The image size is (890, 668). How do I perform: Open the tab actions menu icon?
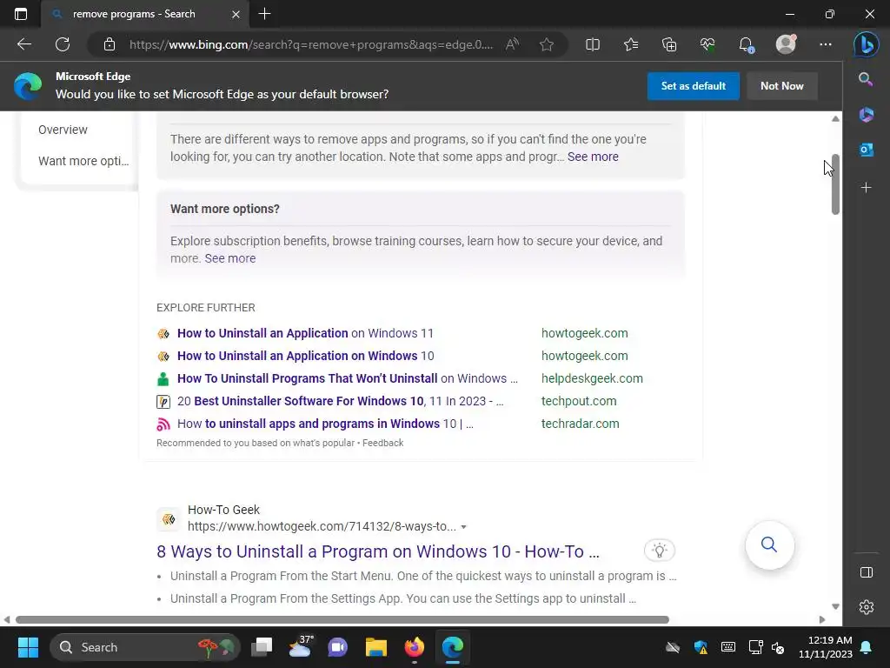21,14
